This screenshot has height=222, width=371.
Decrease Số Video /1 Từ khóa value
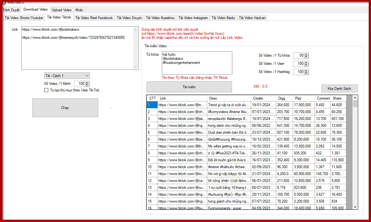click(306, 57)
